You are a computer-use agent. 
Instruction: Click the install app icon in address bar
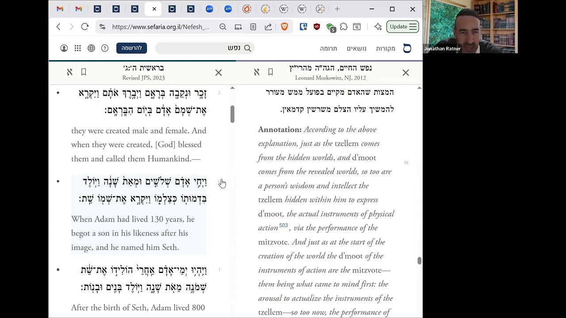238,27
